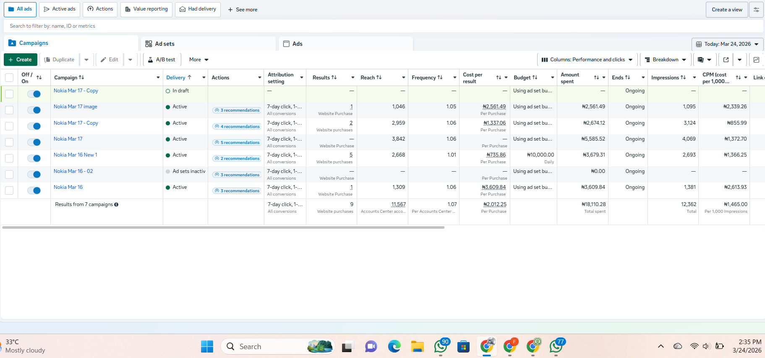Open the Breakdown dropdown
Screen dimensions: 765x358
pyautogui.click(x=665, y=60)
